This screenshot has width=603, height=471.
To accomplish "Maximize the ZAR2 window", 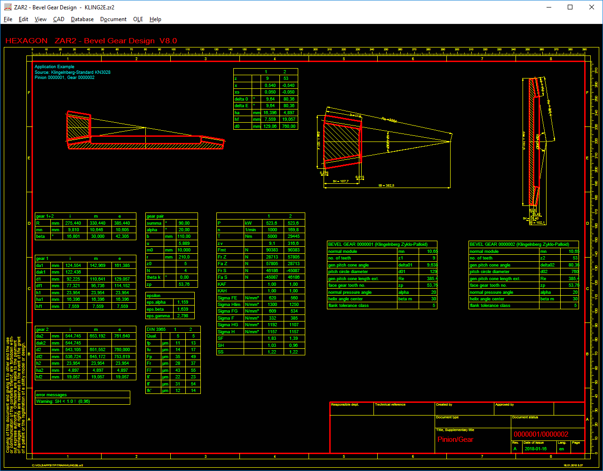I will pos(570,7).
